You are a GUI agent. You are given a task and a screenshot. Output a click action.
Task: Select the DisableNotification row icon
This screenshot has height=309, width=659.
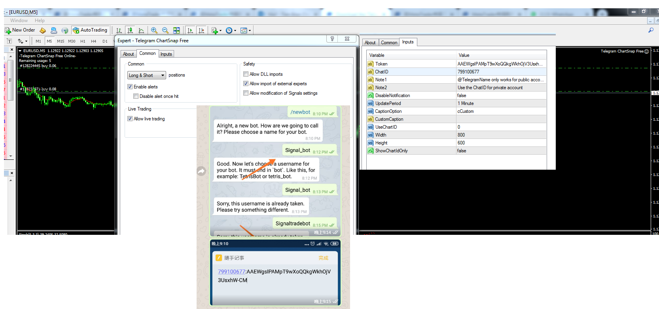371,96
